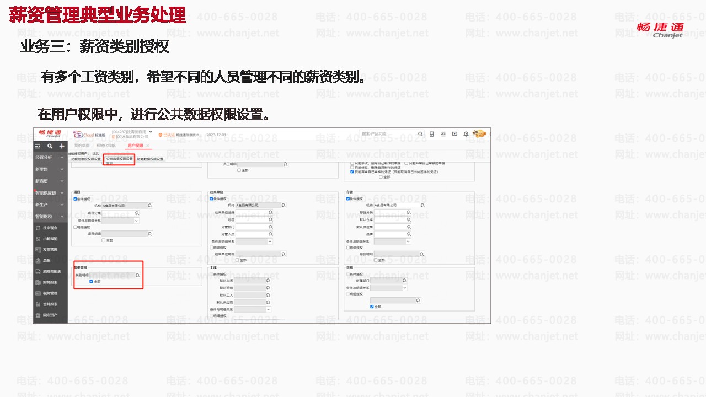Open 条件与明细关系 dropdown in 存货 section
The width and height of the screenshot is (706, 397).
pyautogui.click(x=408, y=242)
